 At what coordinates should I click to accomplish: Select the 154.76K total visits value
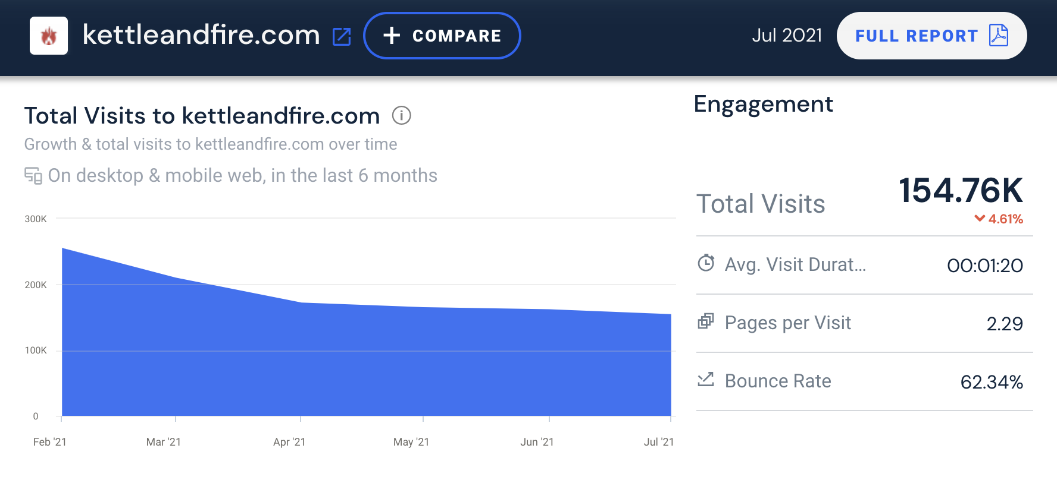961,190
